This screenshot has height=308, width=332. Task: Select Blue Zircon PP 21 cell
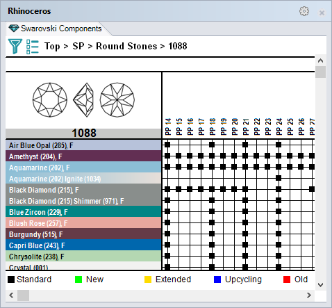tap(245, 211)
